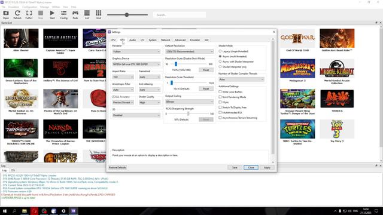
Task: Switch to the Network settings tab
Action: click(x=165, y=40)
